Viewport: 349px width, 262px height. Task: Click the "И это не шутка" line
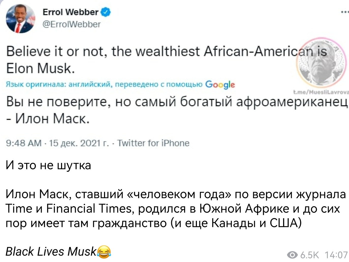coord(48,165)
